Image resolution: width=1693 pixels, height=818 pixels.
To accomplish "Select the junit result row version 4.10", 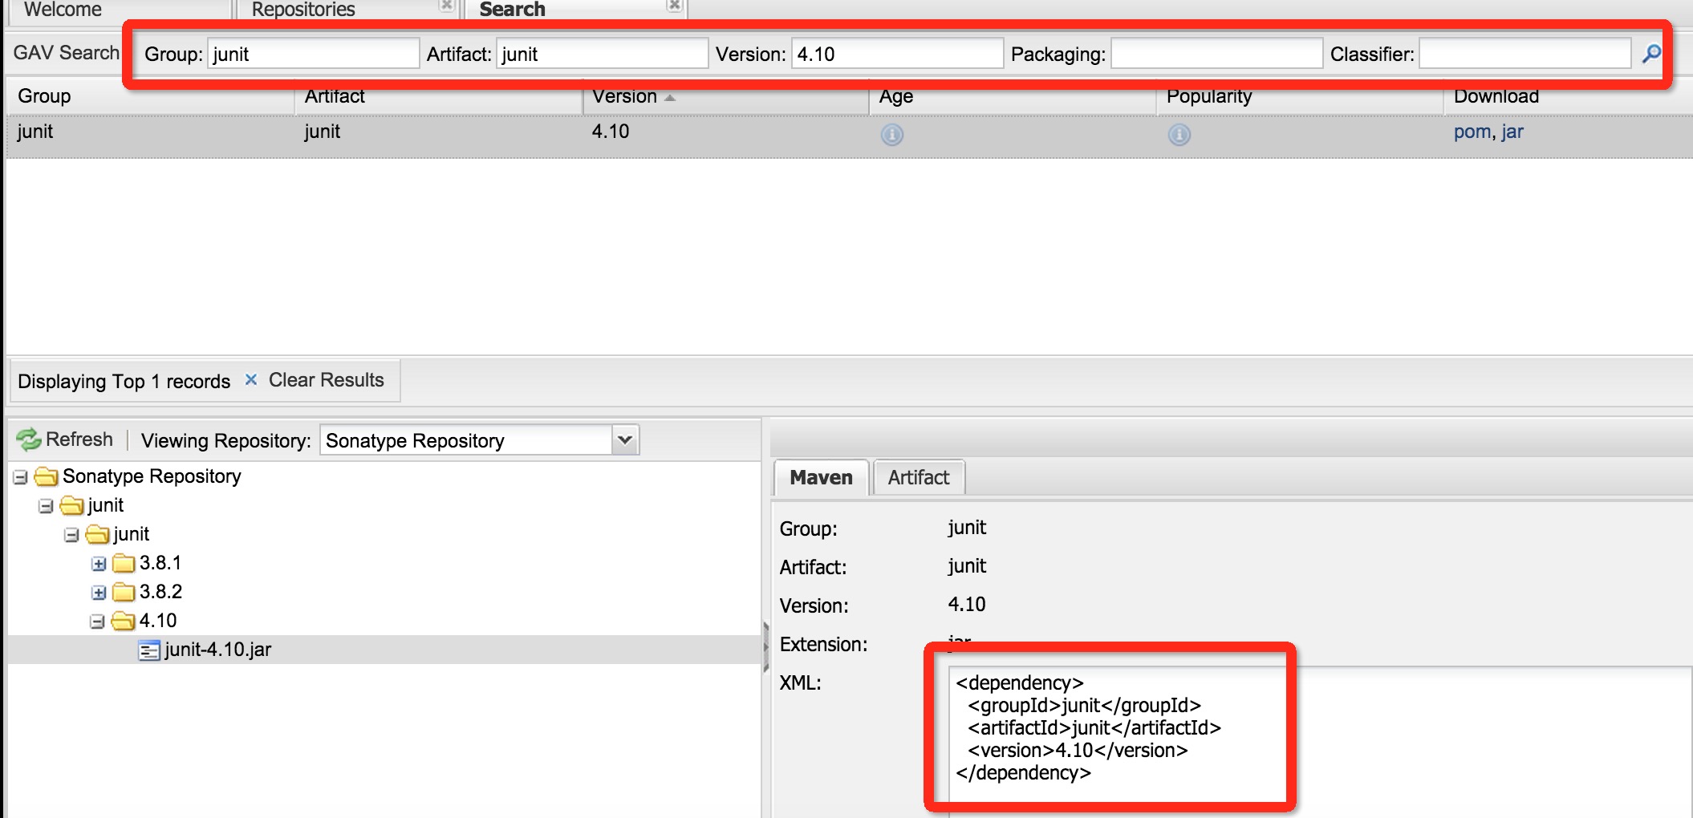I will [850, 136].
